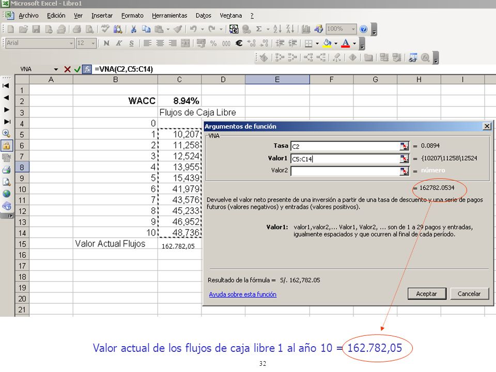Screen dimensions: 496x372
Task: Open the font size 12 dropdown
Action: tap(94, 43)
